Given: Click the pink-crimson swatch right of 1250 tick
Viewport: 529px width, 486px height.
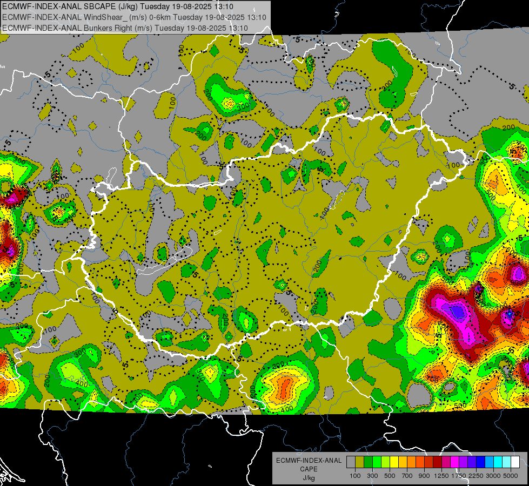Looking at the screenshot, I should click(x=446, y=462).
